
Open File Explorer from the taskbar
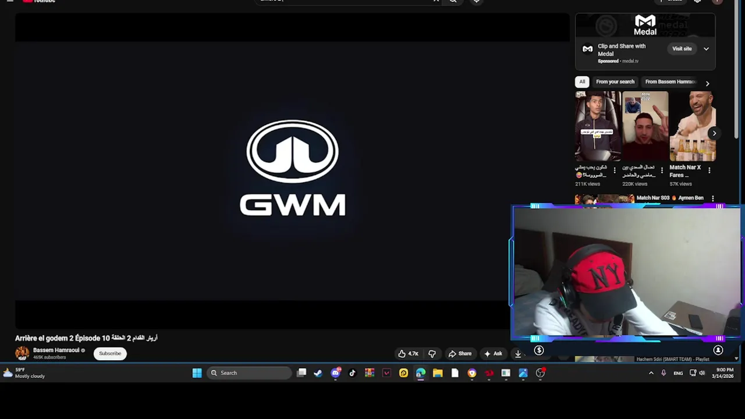pyautogui.click(x=438, y=373)
